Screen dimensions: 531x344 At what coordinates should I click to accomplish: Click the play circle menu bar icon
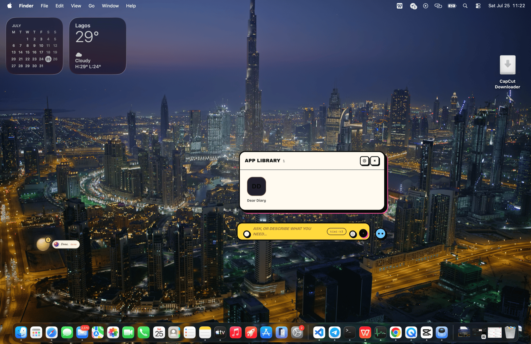point(425,6)
